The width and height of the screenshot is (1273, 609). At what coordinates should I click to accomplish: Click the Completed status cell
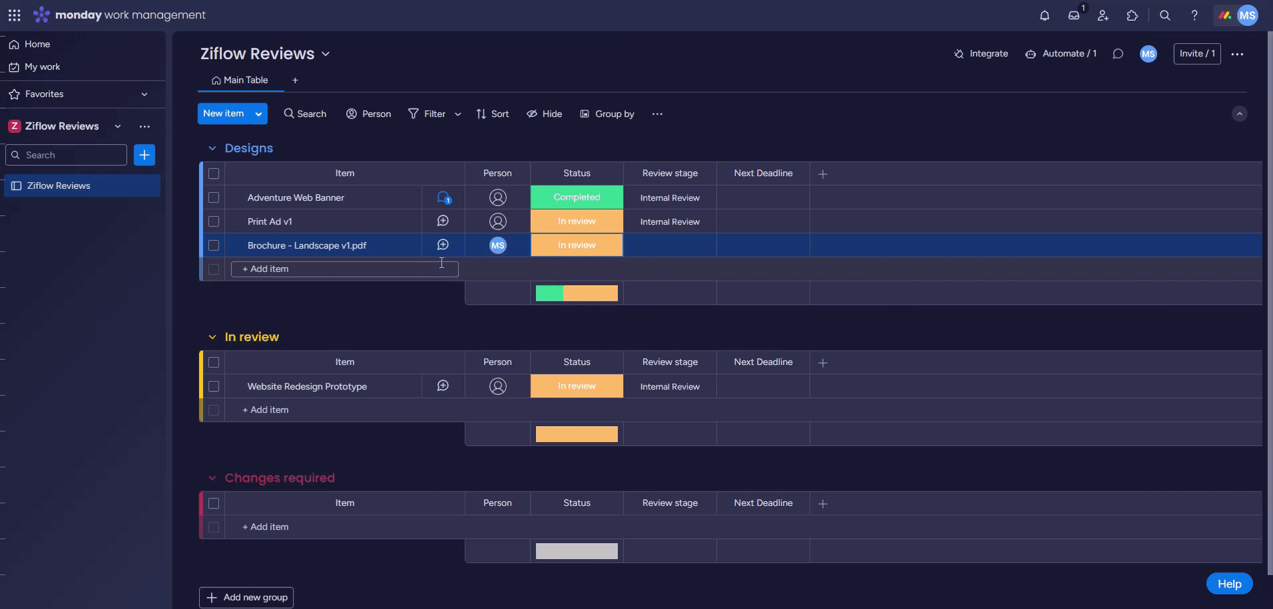(577, 197)
